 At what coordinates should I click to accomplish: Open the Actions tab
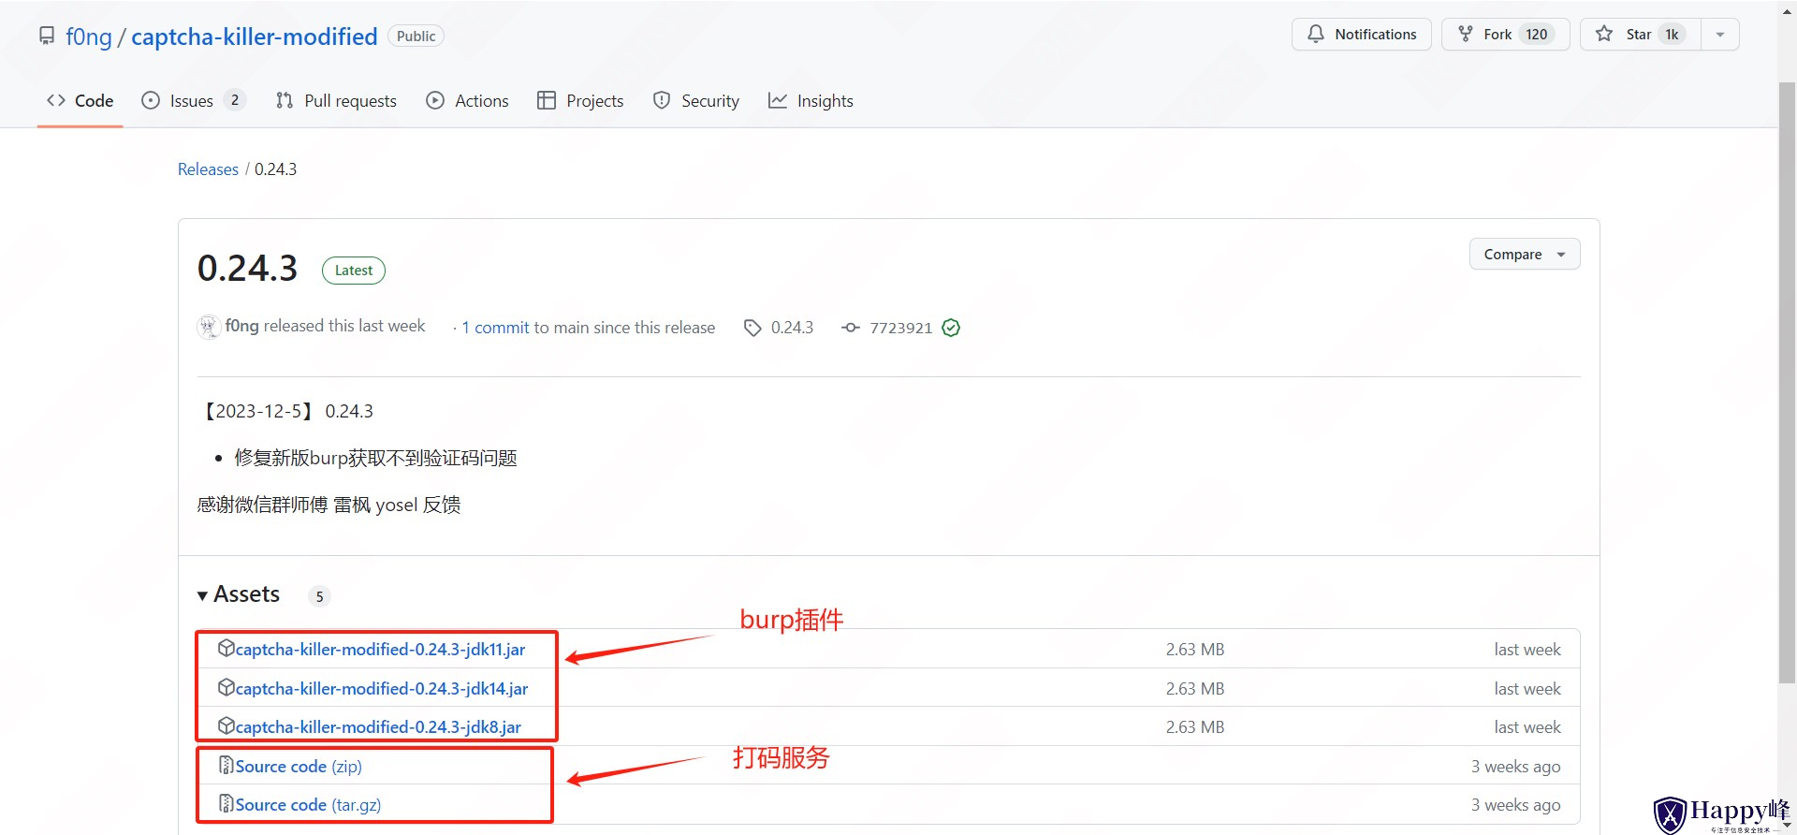pyautogui.click(x=468, y=100)
